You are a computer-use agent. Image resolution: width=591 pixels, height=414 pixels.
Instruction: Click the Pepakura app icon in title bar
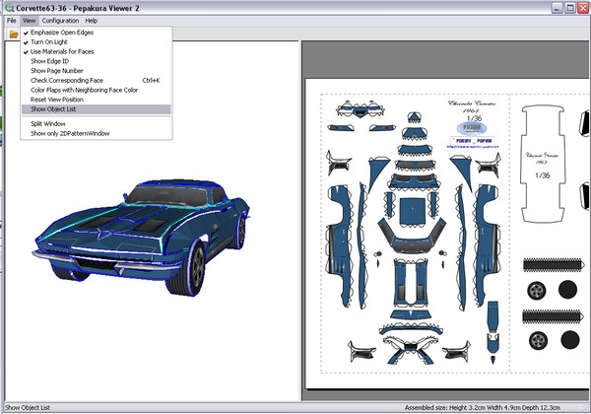point(9,7)
